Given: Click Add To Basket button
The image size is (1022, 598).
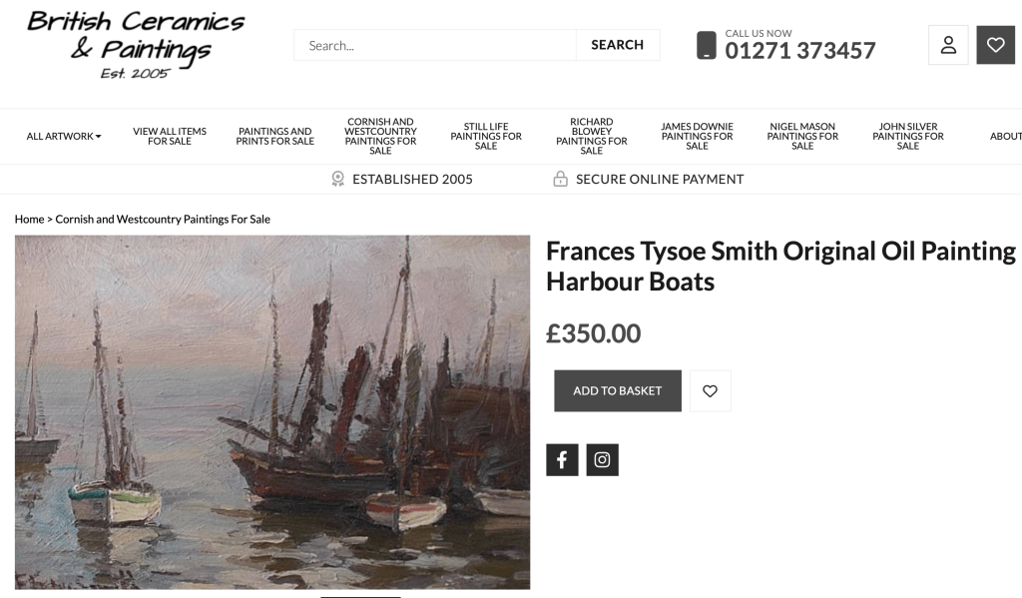Looking at the screenshot, I should (x=618, y=391).
